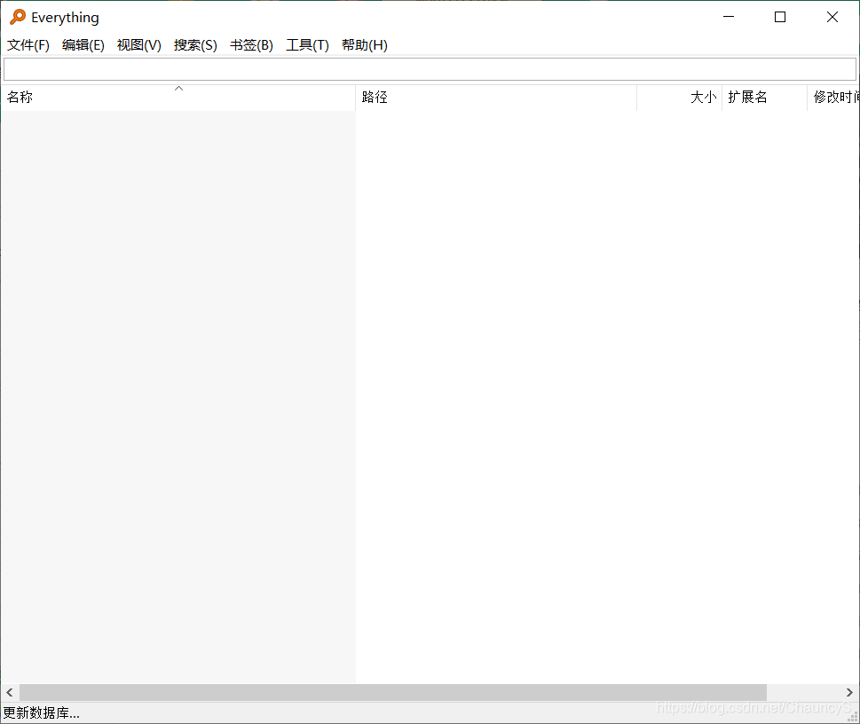Open the 视图(V) menu
Image resolution: width=860 pixels, height=724 pixels.
tap(138, 45)
